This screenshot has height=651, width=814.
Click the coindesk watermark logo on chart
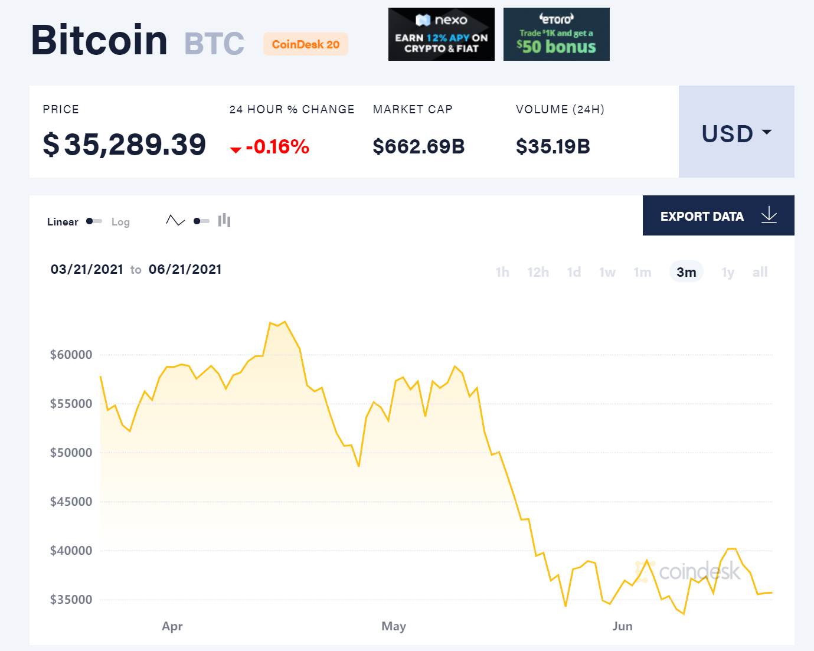[x=688, y=571]
